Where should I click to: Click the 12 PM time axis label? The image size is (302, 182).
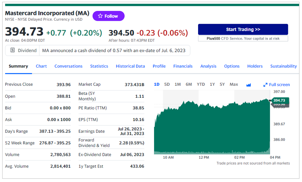point(204,157)
